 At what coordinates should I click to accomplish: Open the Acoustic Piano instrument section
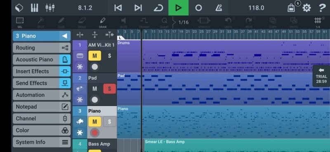pyautogui.click(x=42, y=59)
